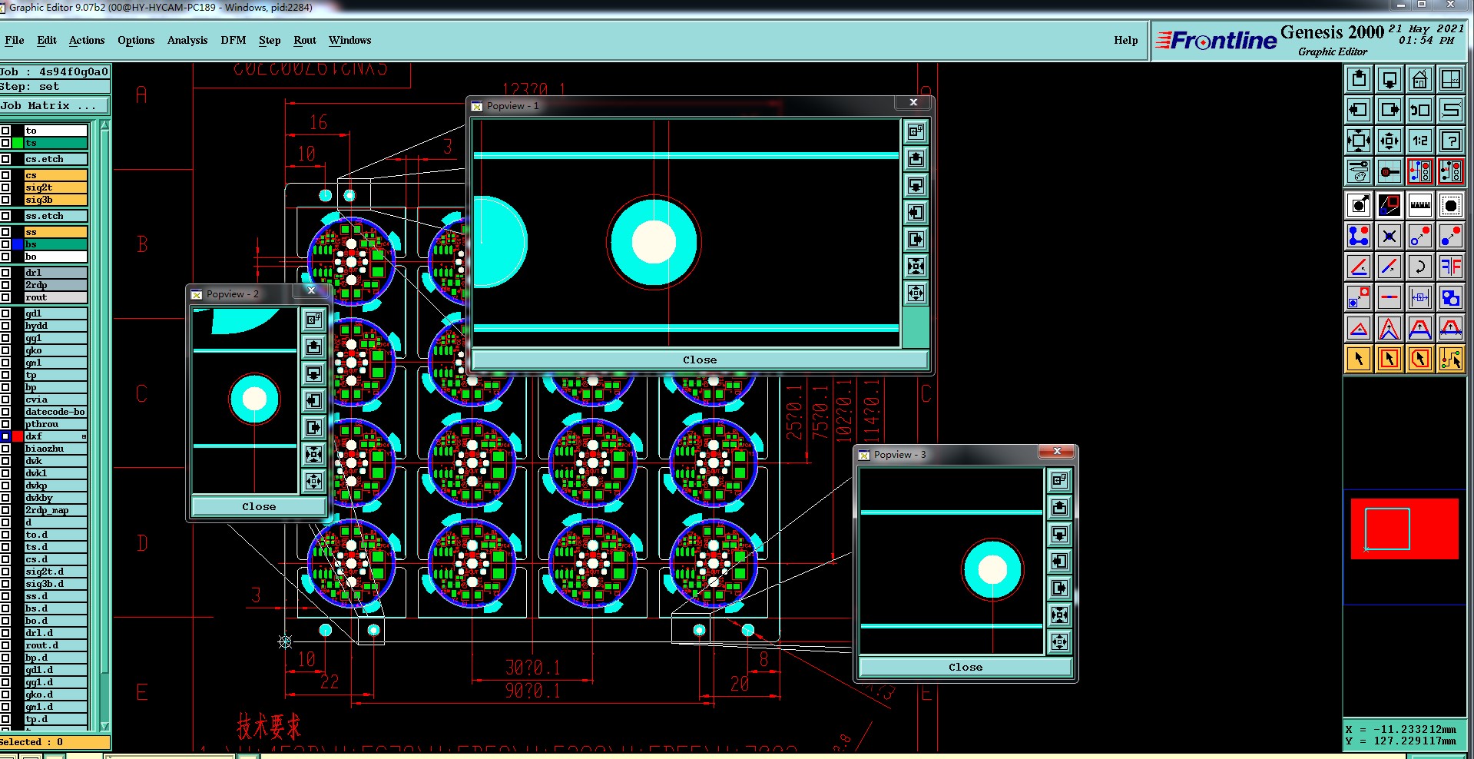Open the Windows menu
This screenshot has height=759, width=1474.
click(350, 40)
